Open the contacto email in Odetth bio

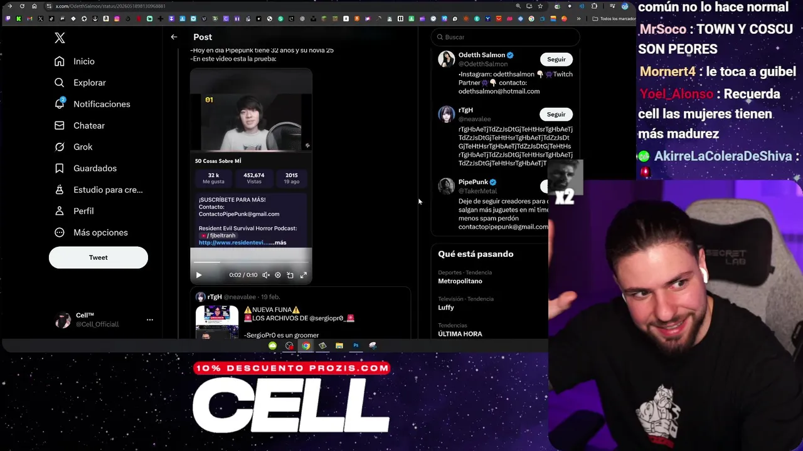click(x=499, y=91)
